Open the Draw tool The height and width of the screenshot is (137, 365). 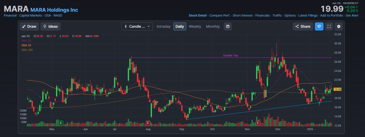tap(30, 26)
